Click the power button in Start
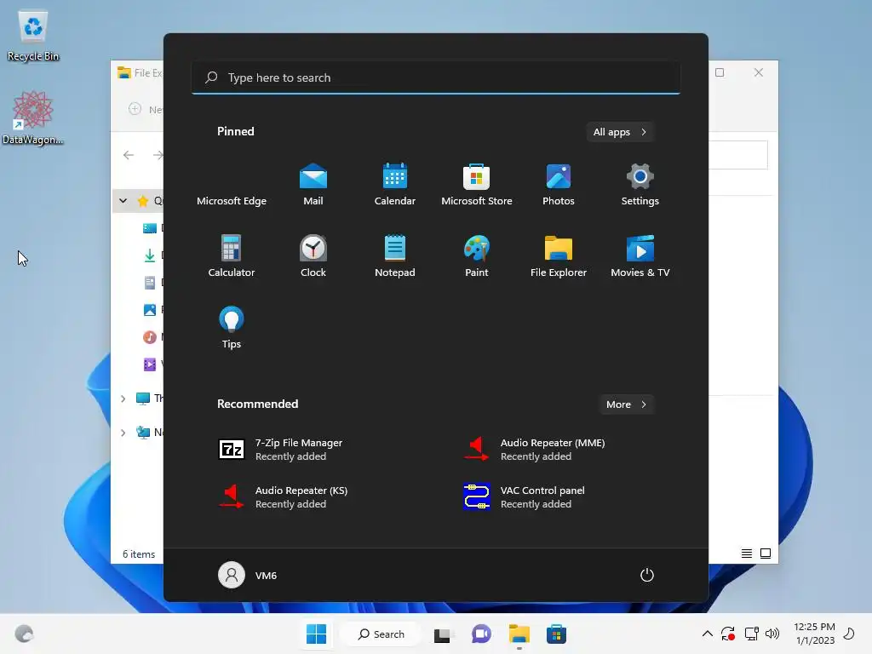The height and width of the screenshot is (654, 872). [647, 575]
